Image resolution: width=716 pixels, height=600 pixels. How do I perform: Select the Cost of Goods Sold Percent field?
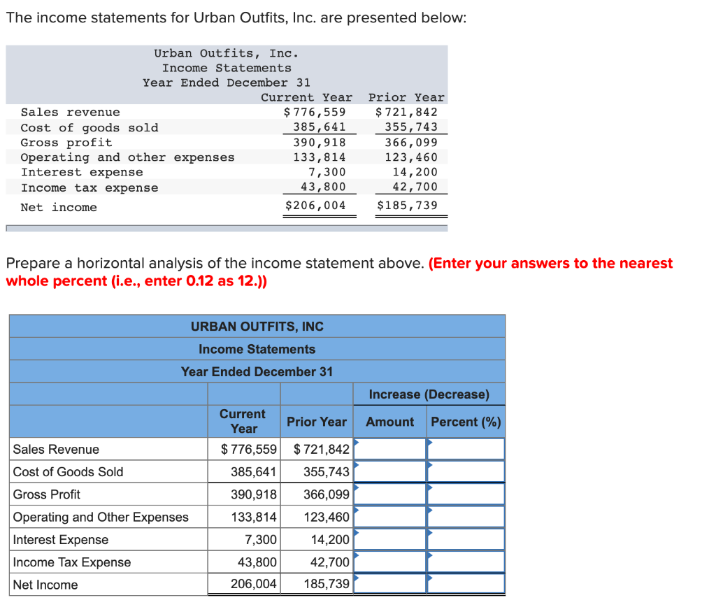tap(466, 471)
